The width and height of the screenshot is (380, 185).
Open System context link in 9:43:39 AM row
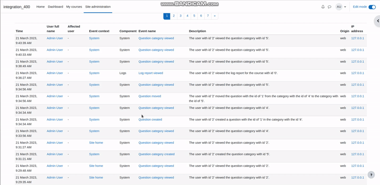click(94, 38)
